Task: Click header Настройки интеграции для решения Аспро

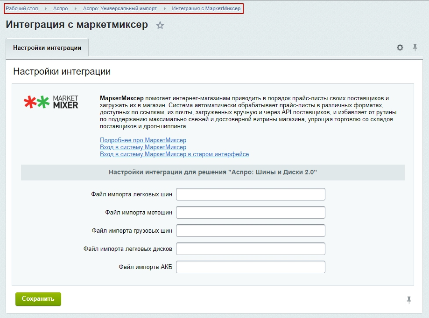Action: pos(213,172)
